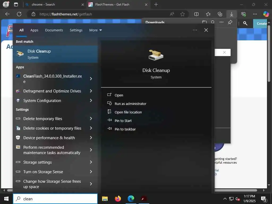Expand Device performance & health chevron
Screen dimensions: 272x204
point(91,138)
